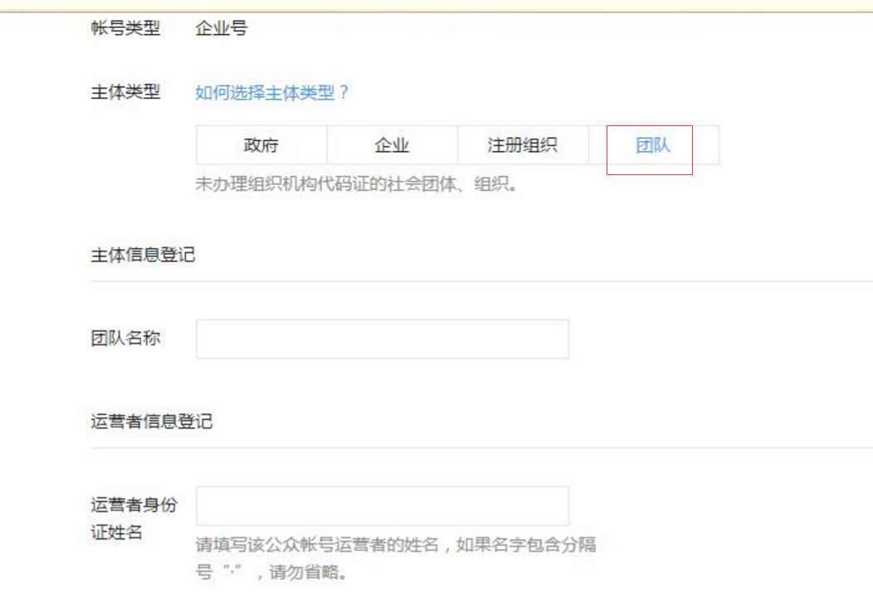This screenshot has width=873, height=605.
Task: Click inside the empty team name field
Action: click(x=381, y=339)
